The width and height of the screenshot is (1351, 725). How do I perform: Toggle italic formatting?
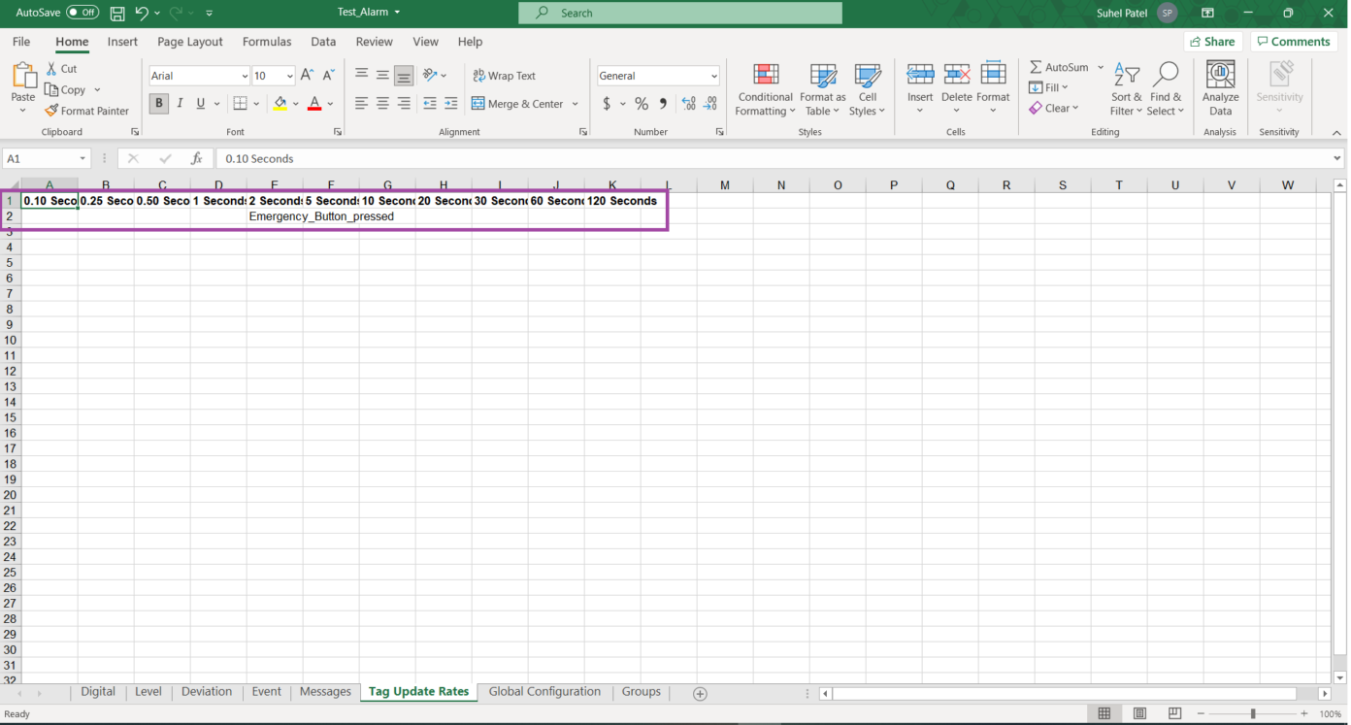pyautogui.click(x=180, y=103)
